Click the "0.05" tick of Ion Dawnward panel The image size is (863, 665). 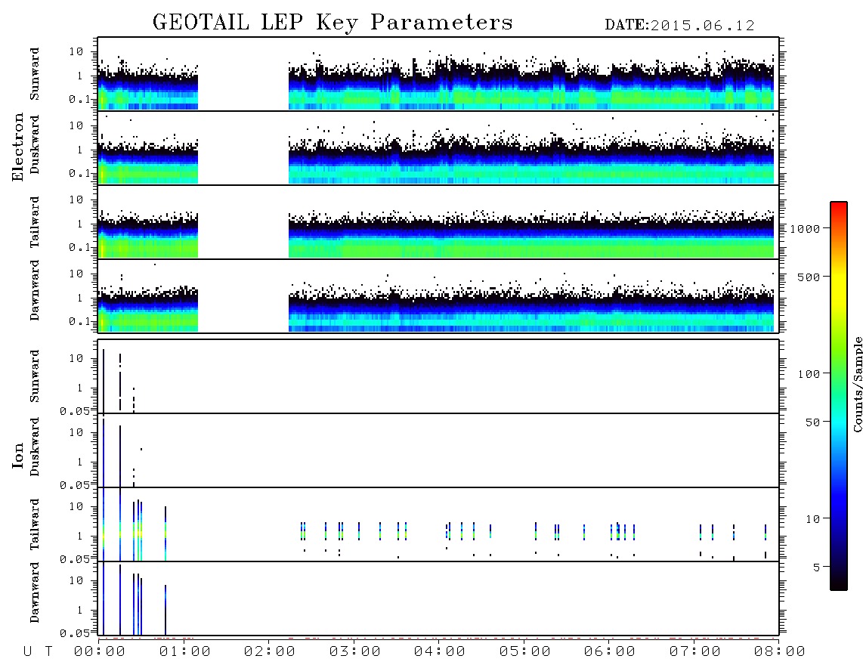pyautogui.click(x=75, y=633)
